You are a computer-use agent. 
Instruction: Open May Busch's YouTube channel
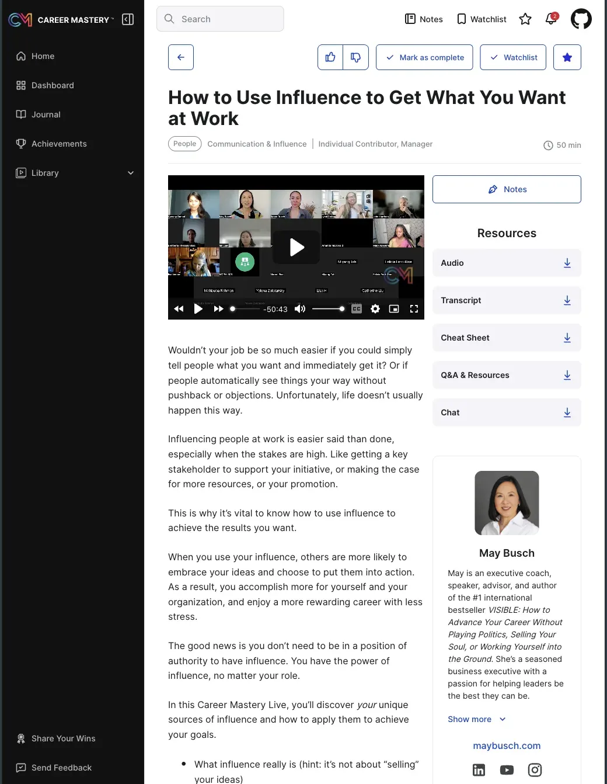point(507,770)
